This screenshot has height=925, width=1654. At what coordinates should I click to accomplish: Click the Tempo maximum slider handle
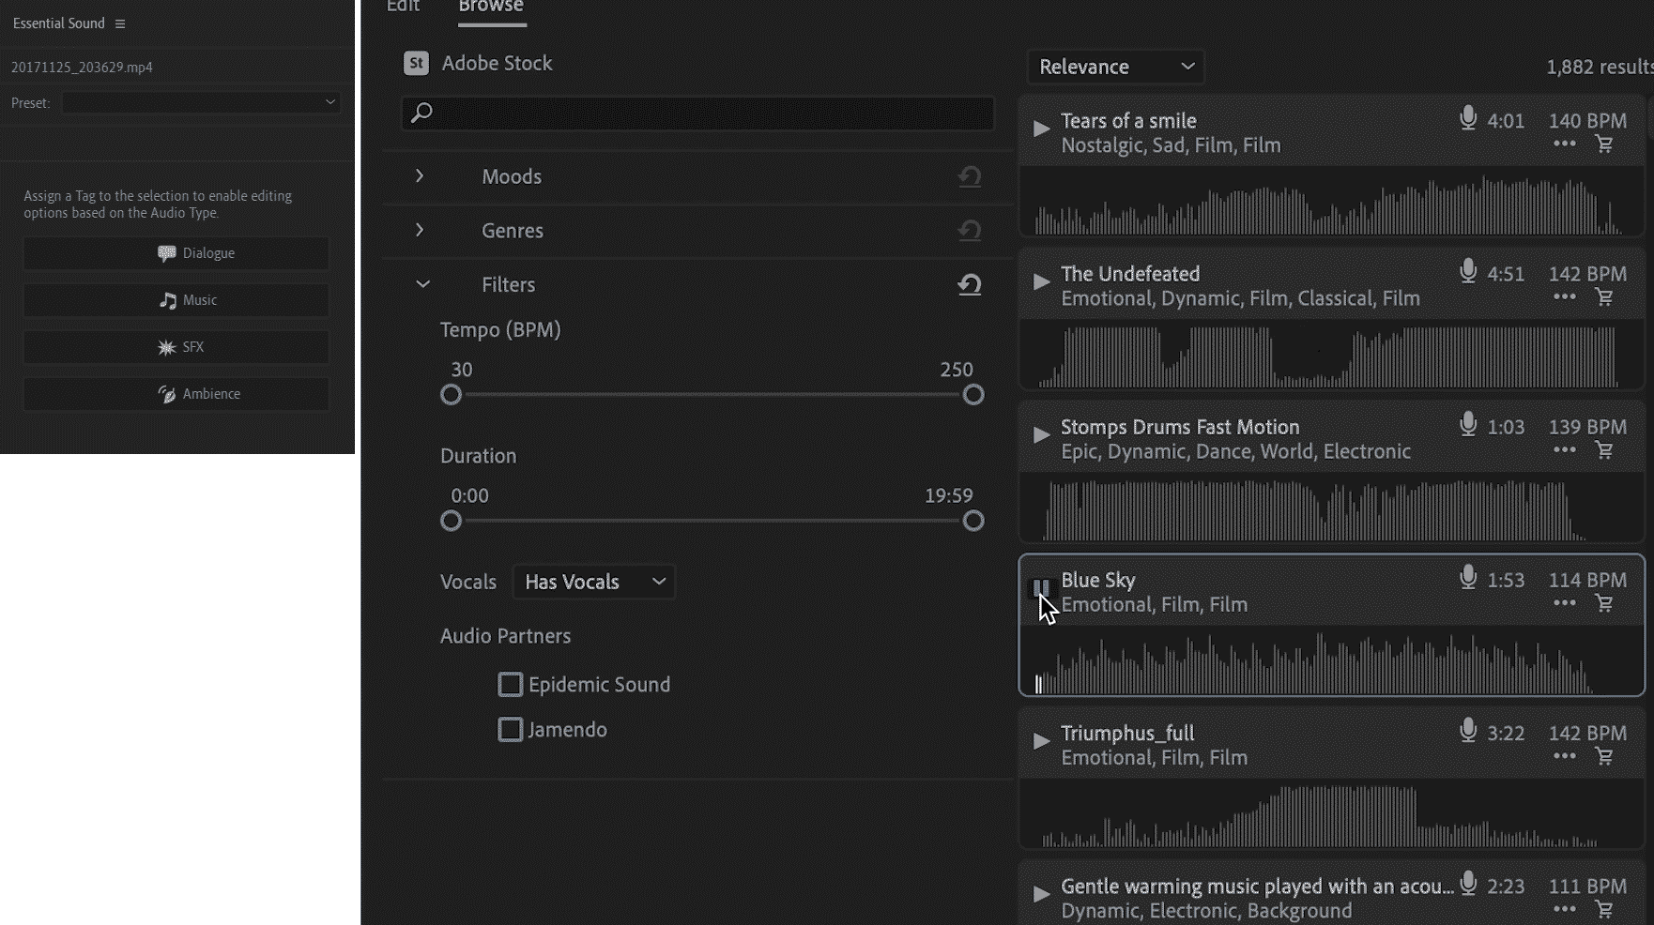(973, 395)
